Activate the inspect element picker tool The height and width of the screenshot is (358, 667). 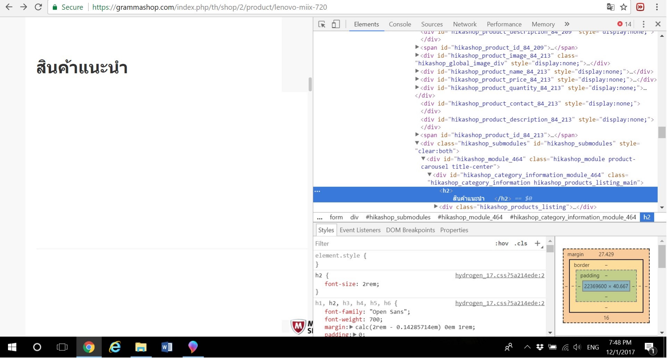click(322, 24)
